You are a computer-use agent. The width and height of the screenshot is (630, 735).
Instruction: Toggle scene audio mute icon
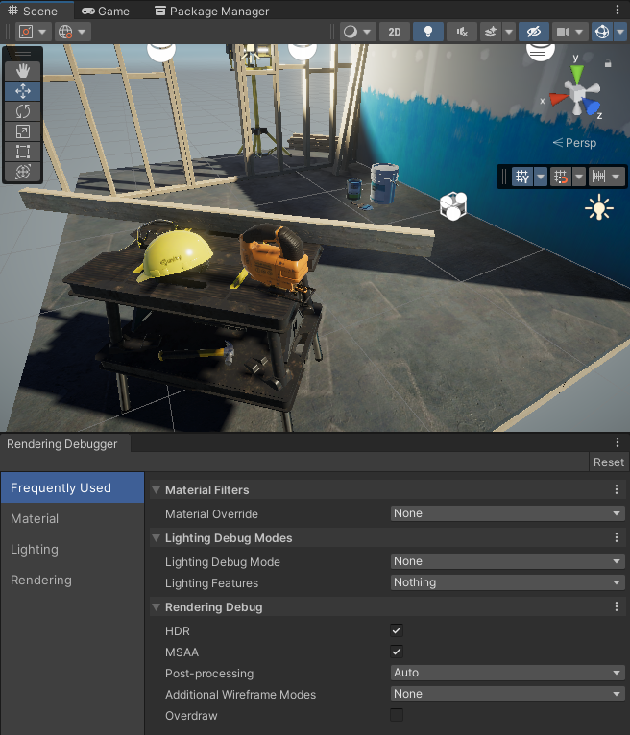coord(462,32)
